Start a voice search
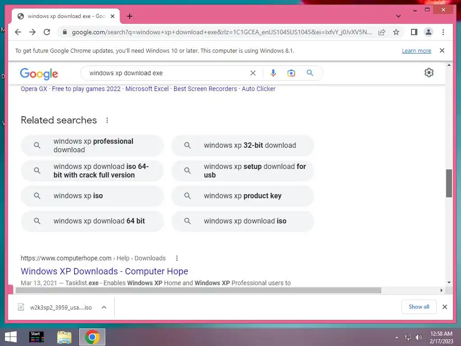 273,73
